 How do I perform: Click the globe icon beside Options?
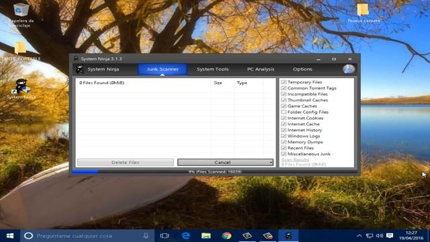click(349, 69)
